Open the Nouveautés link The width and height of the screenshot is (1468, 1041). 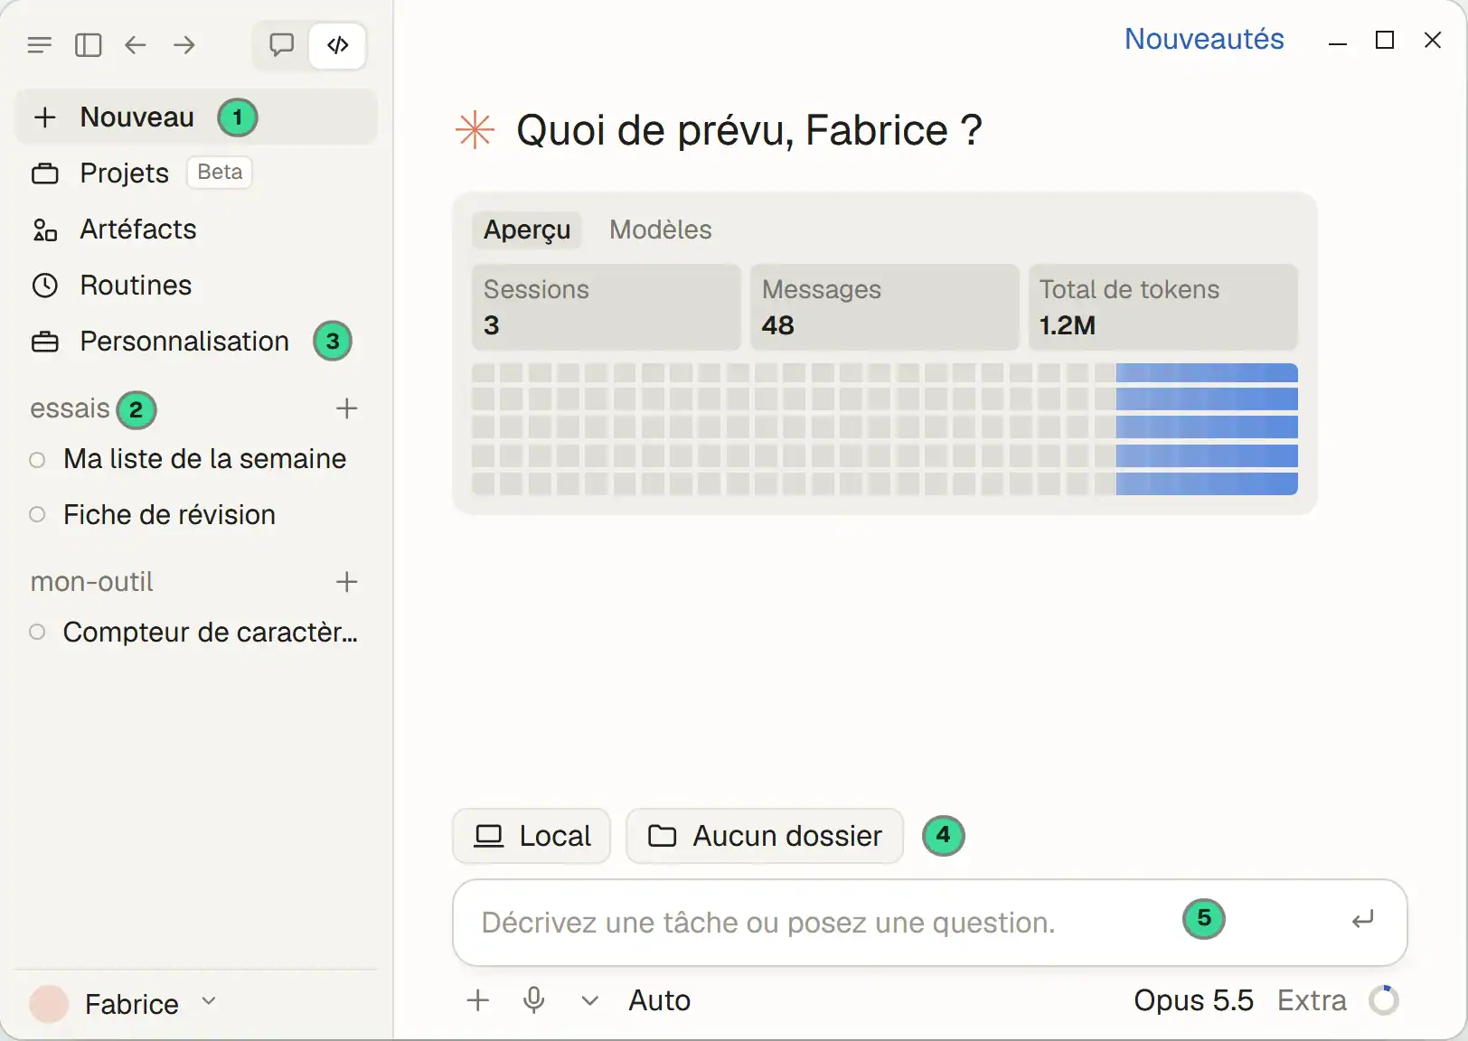[1204, 39]
